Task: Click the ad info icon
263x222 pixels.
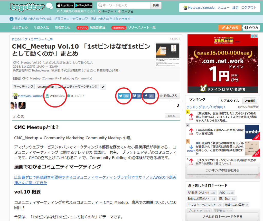Action: pos(252,36)
